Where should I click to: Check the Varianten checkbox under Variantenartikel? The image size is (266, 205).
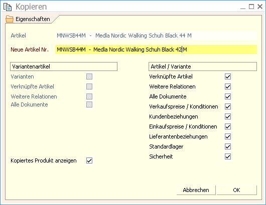89,76
